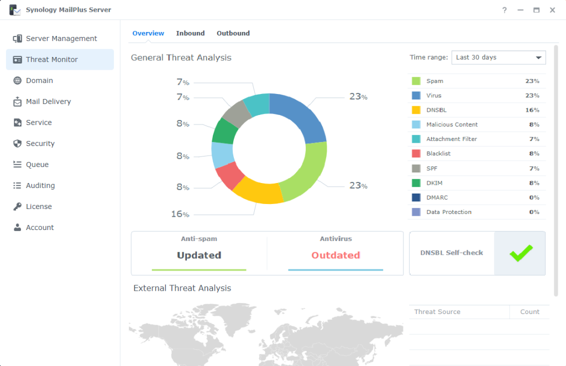Click the Blacklist red legend swatch

416,153
